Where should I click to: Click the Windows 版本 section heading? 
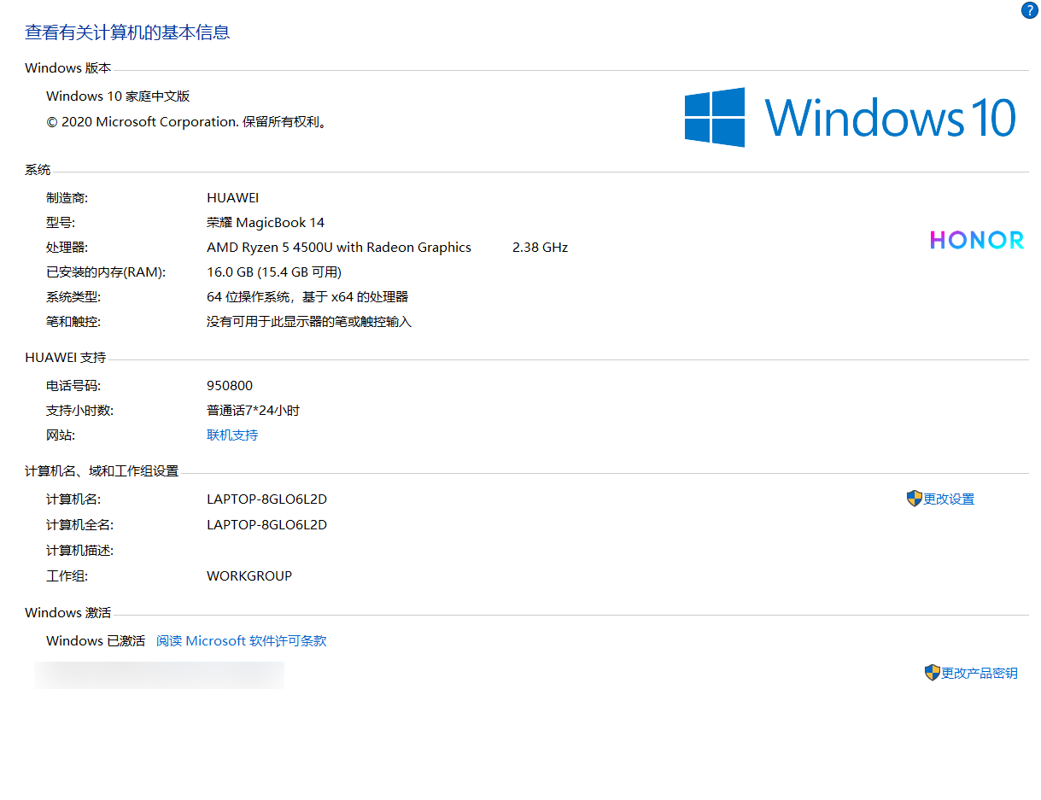68,68
